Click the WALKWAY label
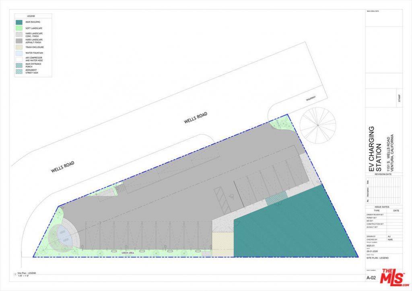 pyautogui.click(x=311, y=98)
